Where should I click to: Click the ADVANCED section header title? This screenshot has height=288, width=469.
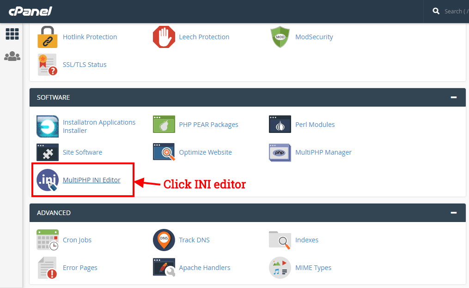(54, 213)
